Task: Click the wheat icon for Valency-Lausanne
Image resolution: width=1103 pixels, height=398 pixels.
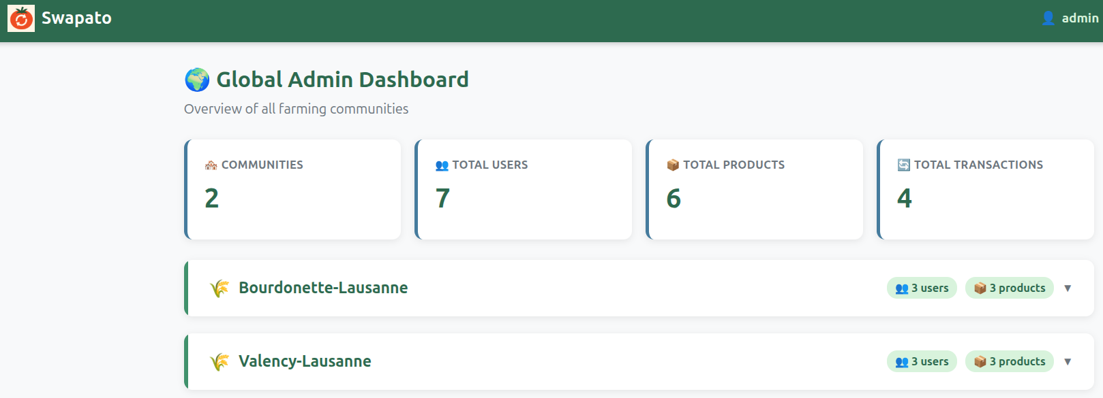Action: [220, 362]
